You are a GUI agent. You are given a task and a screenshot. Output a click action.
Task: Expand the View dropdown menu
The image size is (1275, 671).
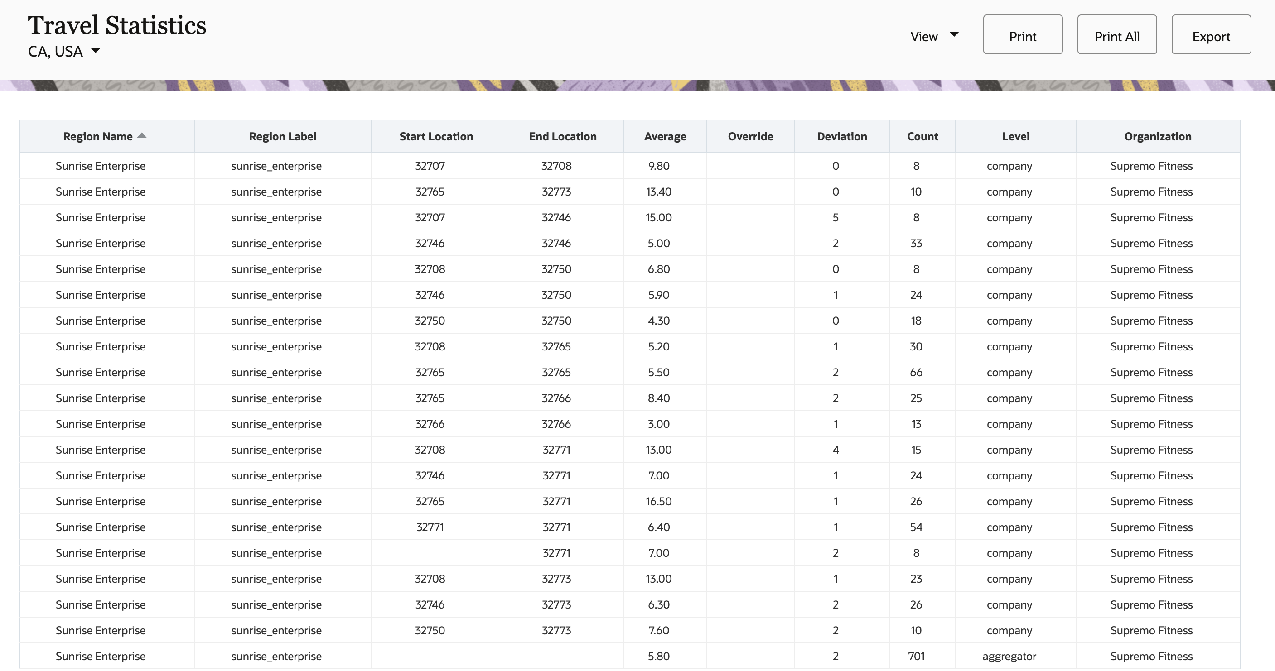coord(934,37)
